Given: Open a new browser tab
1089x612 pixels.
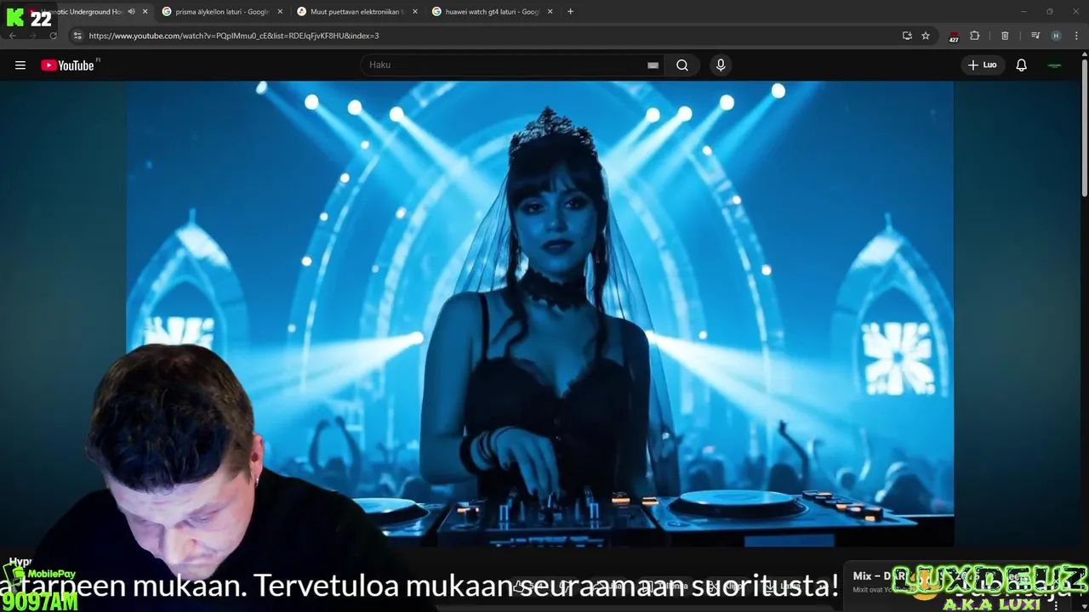Looking at the screenshot, I should point(570,12).
